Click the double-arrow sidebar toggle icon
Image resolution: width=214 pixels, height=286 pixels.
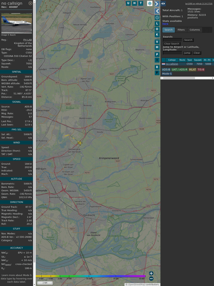163,4
